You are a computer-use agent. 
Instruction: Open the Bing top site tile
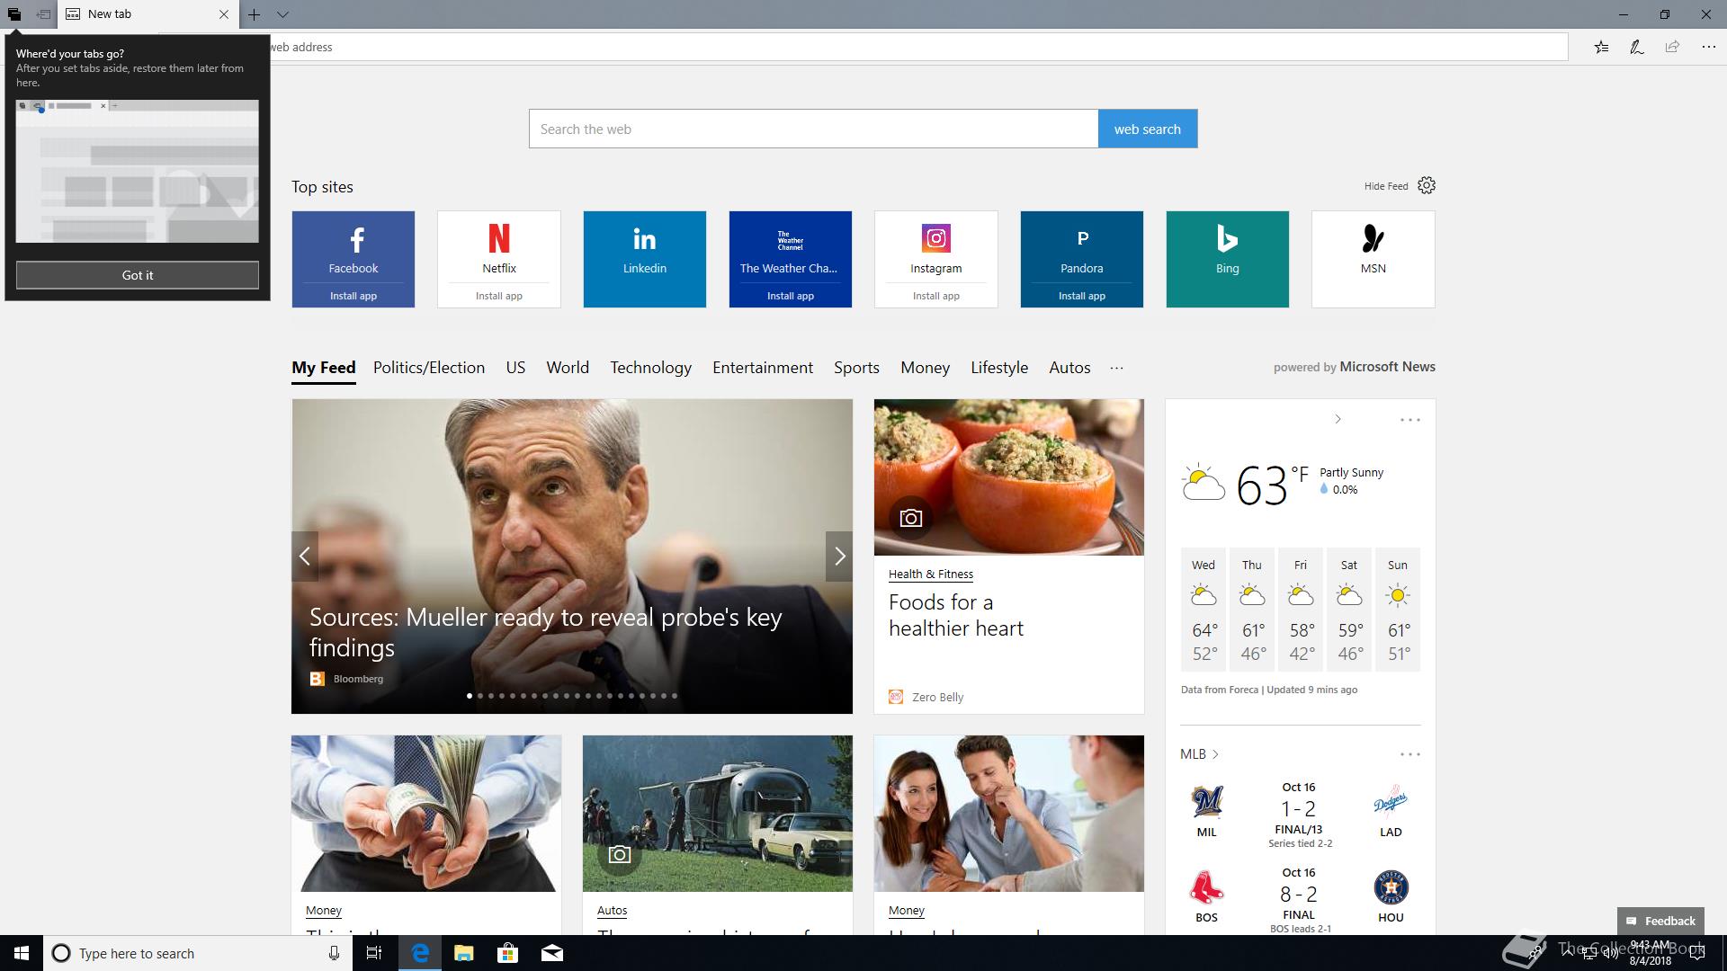click(x=1228, y=259)
